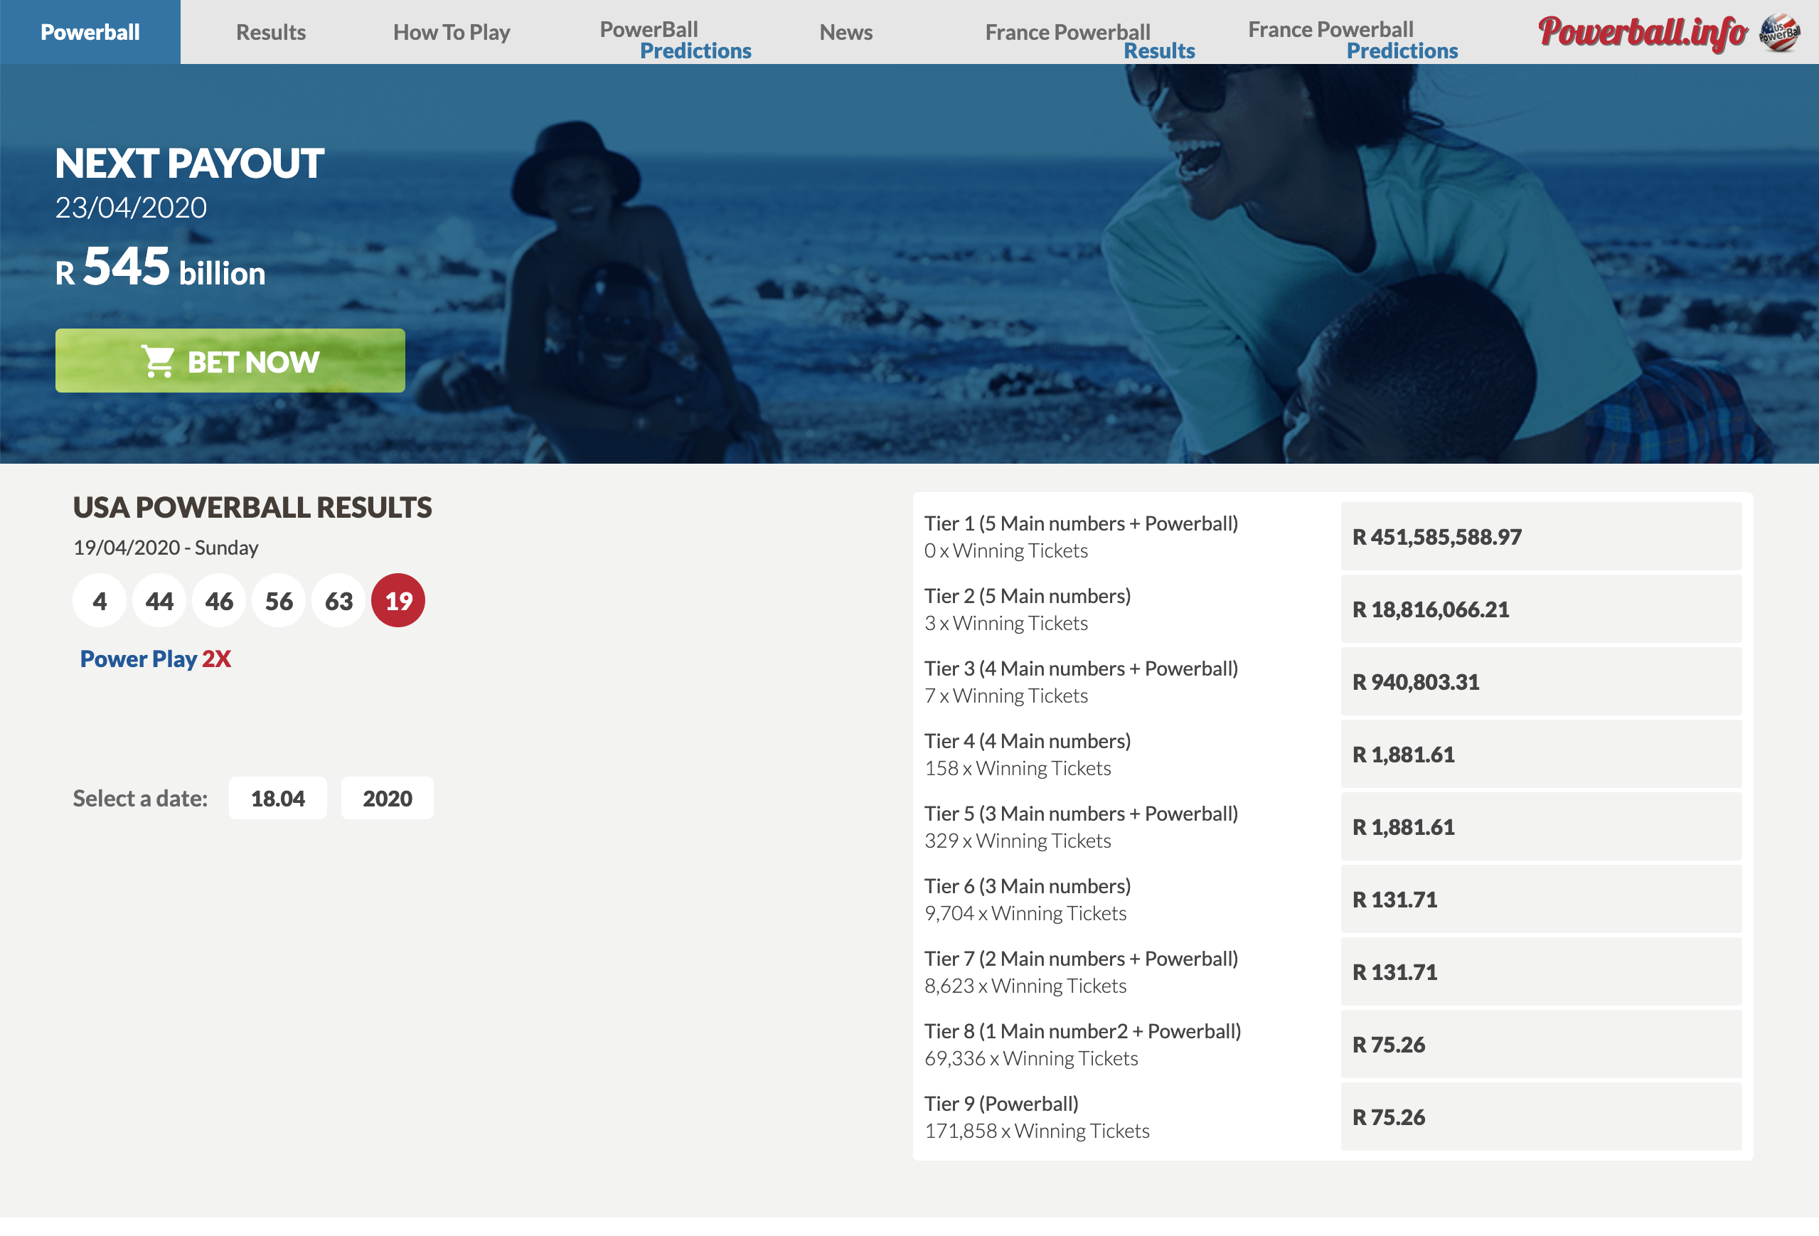Viewport: 1819px width, 1236px height.
Task: Click 8,623 x Winning Tickets text
Action: 1025,986
